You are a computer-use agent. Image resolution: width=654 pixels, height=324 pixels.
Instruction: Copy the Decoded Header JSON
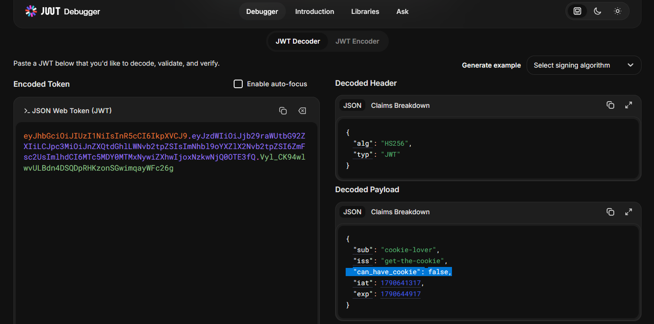tap(610, 105)
